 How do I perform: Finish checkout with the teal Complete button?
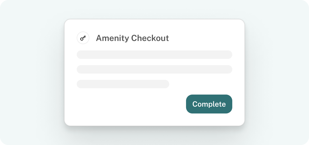coord(209,104)
